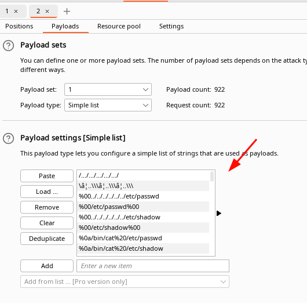Switch to the Resource pool tab

[x=119, y=26]
